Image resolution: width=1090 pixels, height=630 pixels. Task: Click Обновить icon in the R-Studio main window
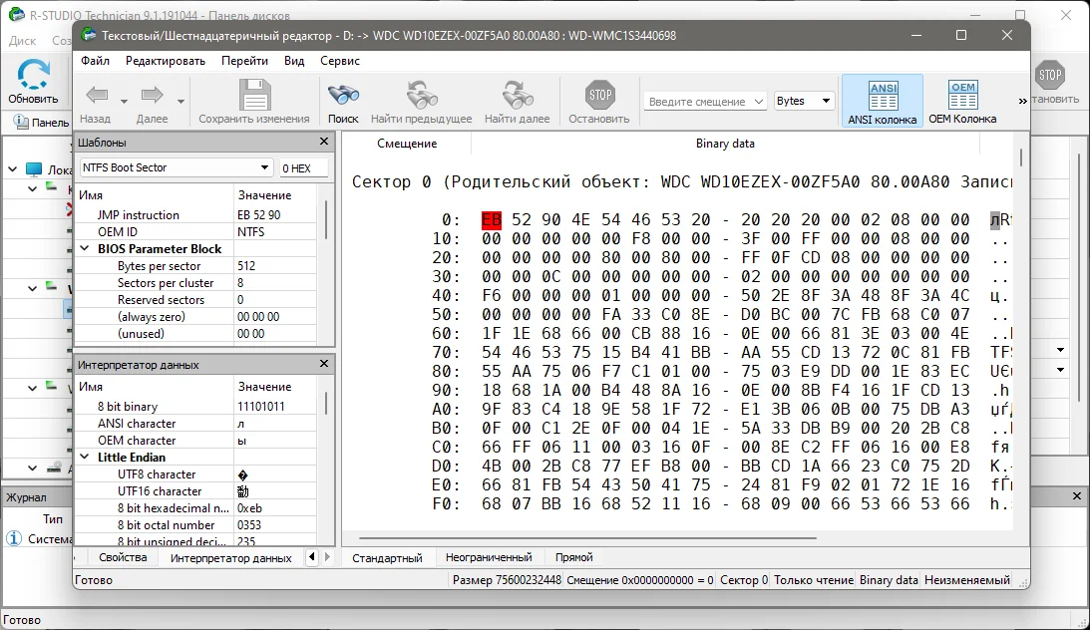tap(33, 75)
